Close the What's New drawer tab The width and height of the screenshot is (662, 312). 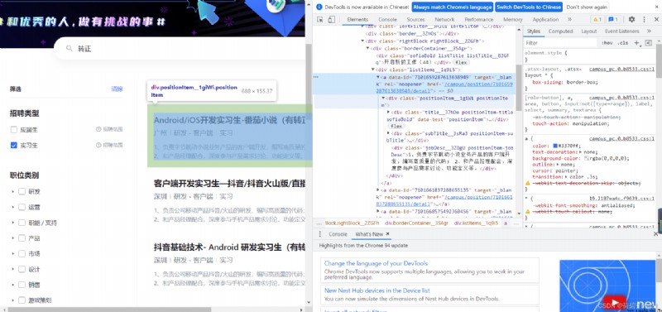click(387, 234)
